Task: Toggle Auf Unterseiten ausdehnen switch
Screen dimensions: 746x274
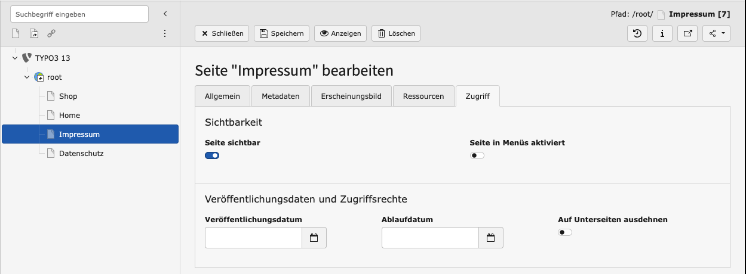Action: [x=565, y=232]
